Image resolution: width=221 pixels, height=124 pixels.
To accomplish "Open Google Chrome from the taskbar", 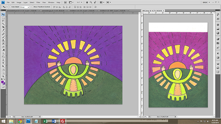I will coord(20,121).
